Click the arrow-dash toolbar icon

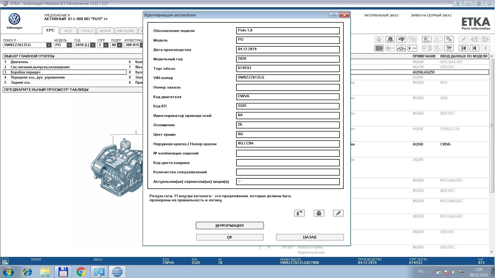(x=412, y=48)
